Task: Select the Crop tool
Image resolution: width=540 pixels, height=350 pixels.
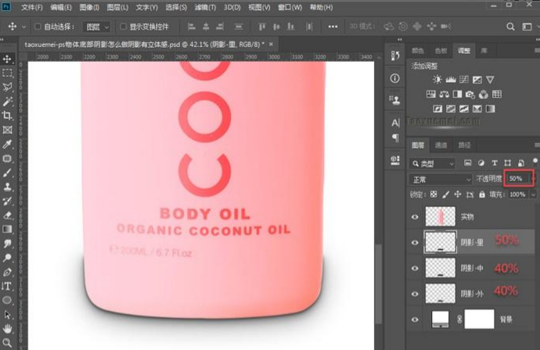Action: tap(7, 116)
